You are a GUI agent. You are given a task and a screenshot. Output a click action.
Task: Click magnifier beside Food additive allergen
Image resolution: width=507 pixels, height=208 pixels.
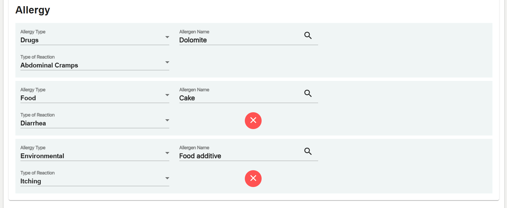click(308, 151)
